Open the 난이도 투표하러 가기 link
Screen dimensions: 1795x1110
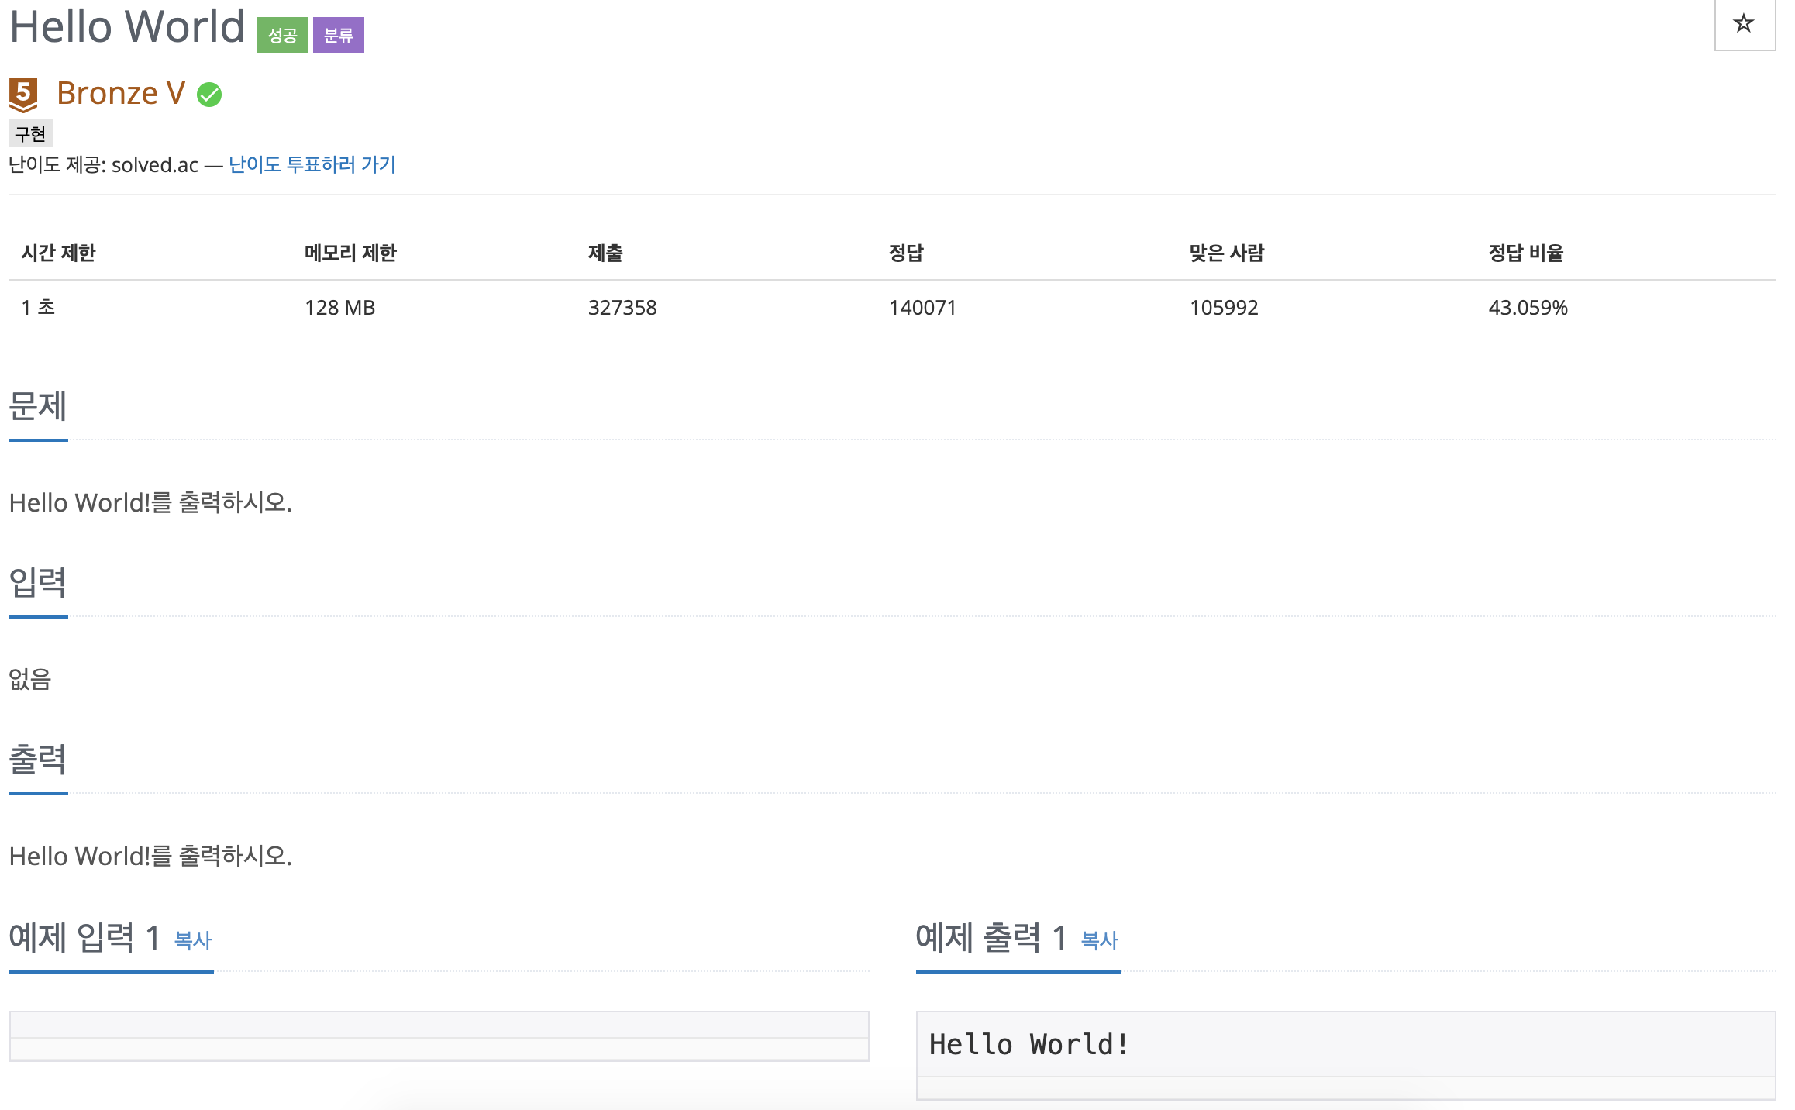(312, 164)
